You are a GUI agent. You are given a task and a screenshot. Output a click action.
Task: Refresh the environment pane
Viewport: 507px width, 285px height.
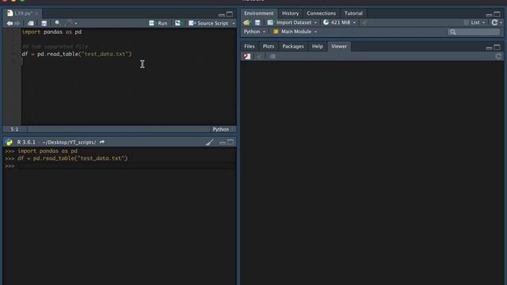click(x=494, y=22)
